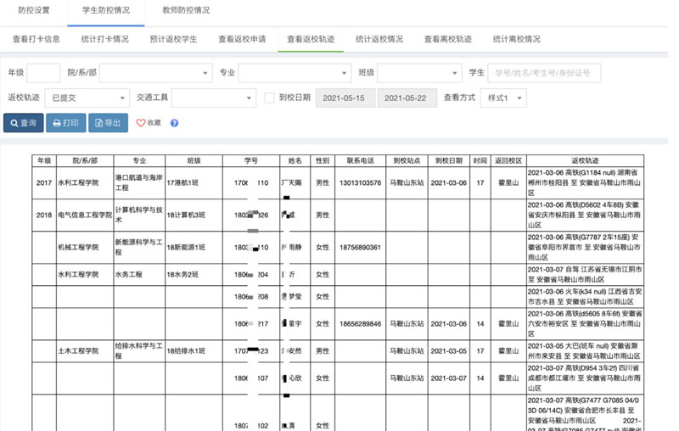The image size is (679, 431).
Task: Click the 年级 input field
Action: (x=43, y=74)
